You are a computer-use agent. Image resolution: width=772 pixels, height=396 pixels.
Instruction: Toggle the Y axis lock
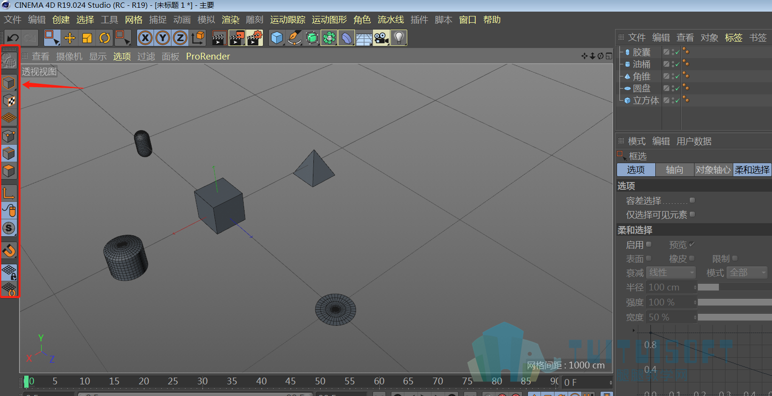point(163,38)
